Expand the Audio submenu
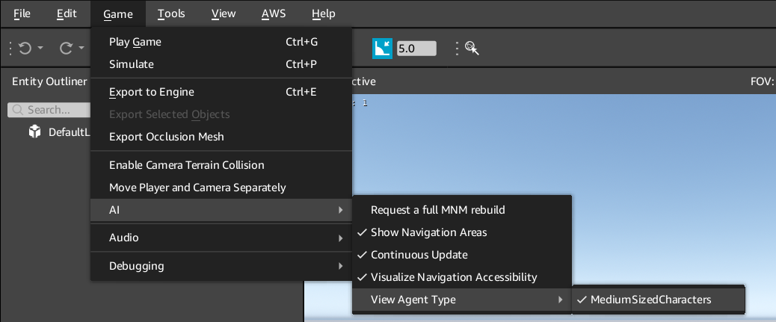 click(x=221, y=238)
